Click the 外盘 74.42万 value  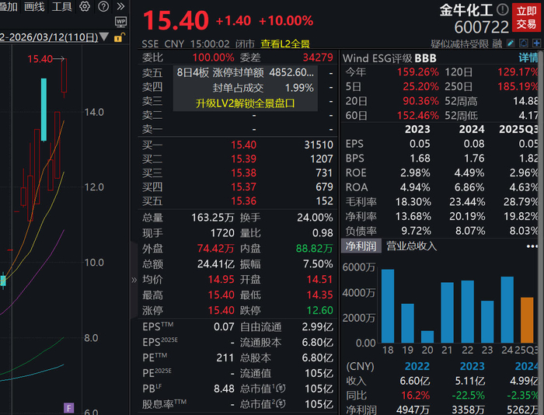(215, 249)
